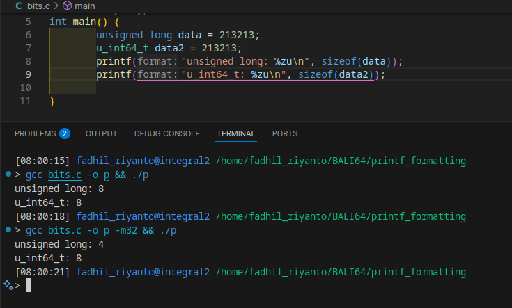Switch to the PROBLEMS panel tab
512x308 pixels.
click(35, 133)
